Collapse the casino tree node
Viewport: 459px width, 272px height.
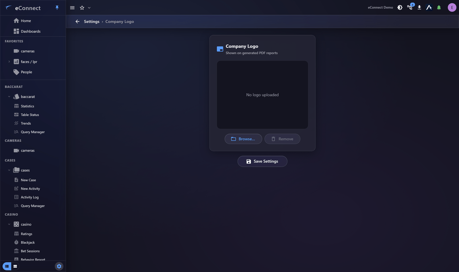click(x=9, y=224)
